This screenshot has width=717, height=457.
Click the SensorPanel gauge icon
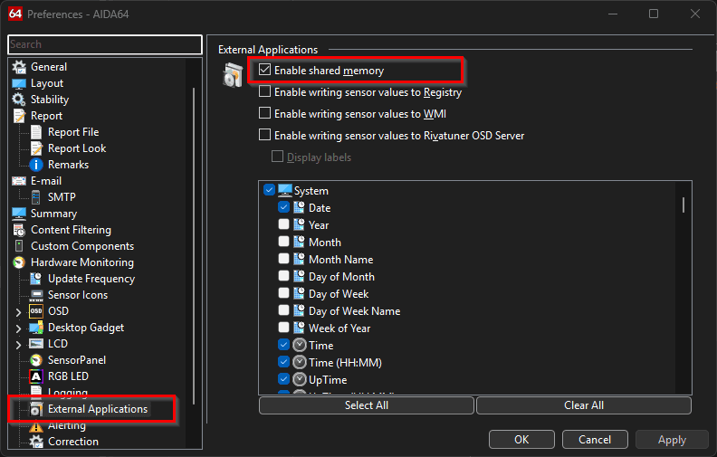point(36,360)
